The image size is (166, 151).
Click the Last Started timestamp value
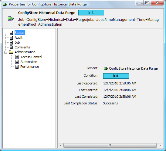click(x=120, y=90)
